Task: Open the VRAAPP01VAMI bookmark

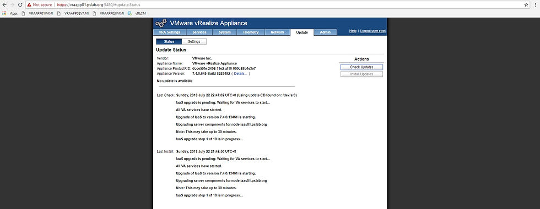Action: tap(37, 13)
